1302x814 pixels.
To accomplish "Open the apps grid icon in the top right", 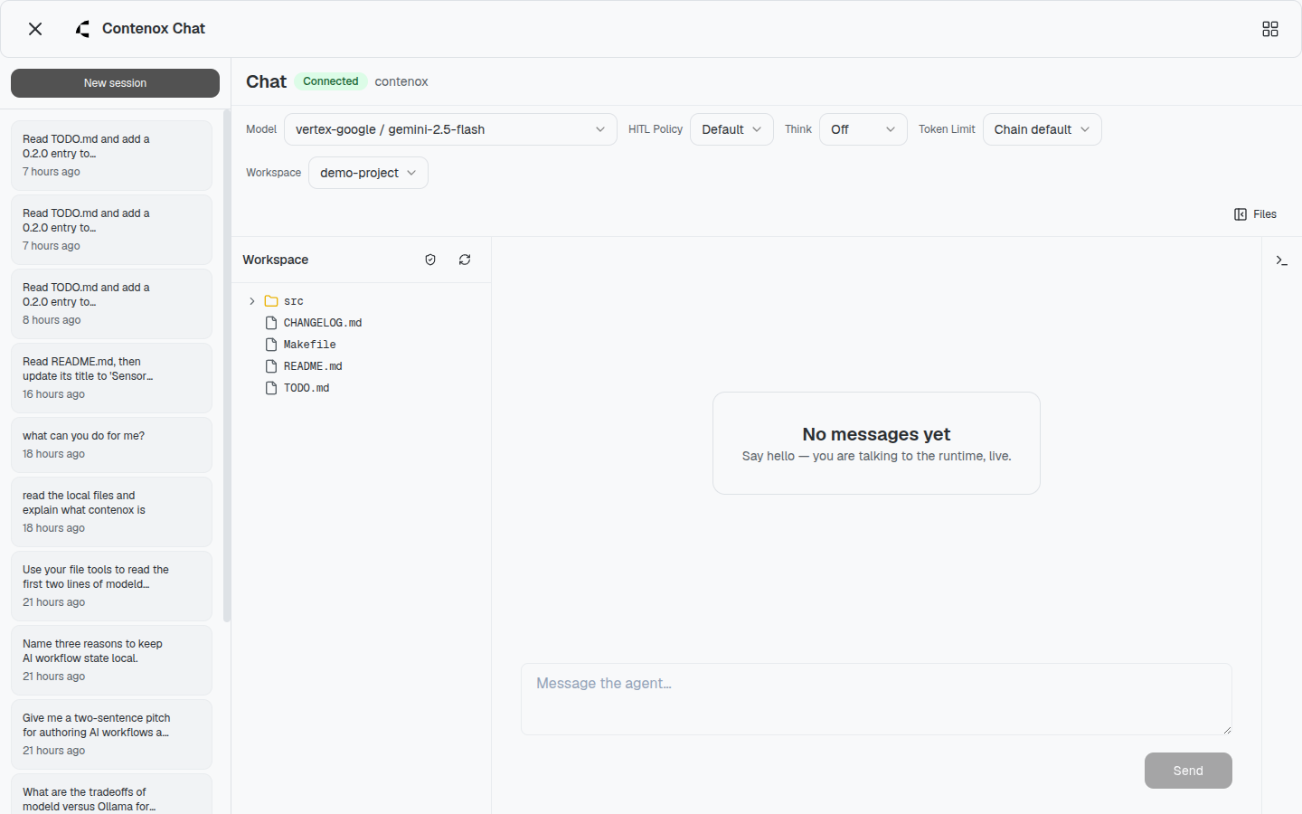I will (x=1270, y=29).
